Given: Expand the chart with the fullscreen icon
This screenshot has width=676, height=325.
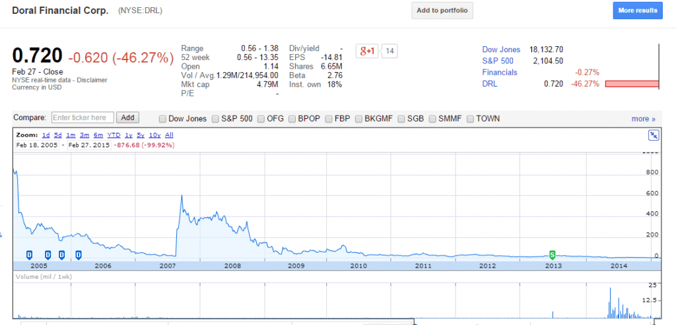Looking at the screenshot, I should [x=654, y=135].
